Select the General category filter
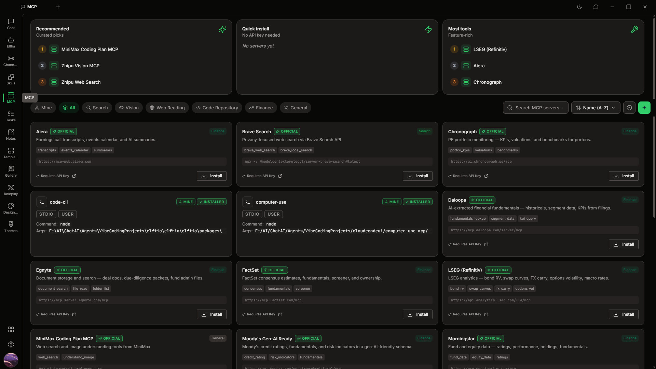 (x=296, y=108)
